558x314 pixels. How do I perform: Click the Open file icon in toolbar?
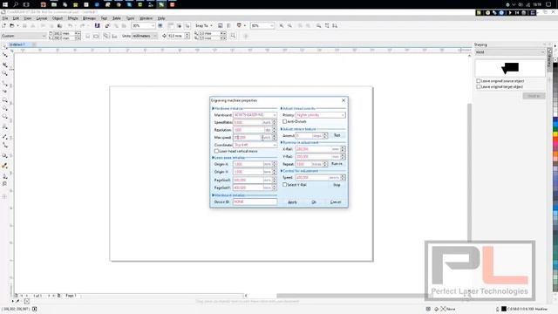click(11, 25)
